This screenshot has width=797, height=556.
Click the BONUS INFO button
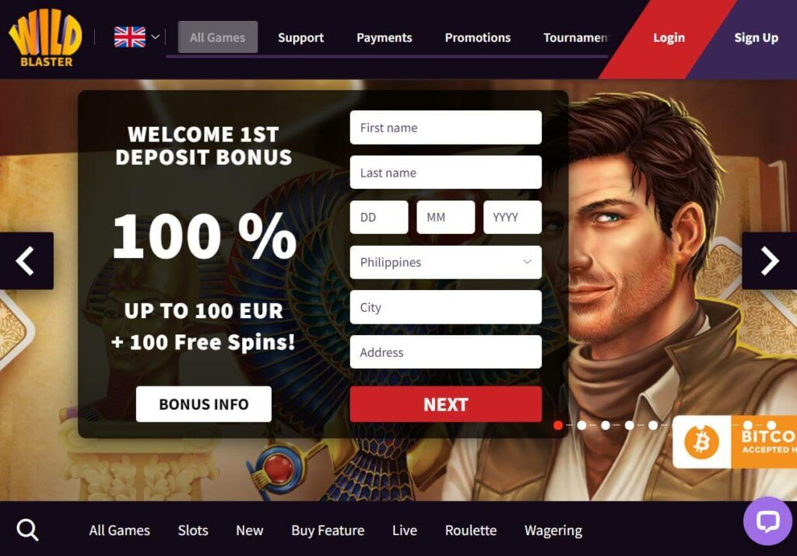[x=204, y=404]
